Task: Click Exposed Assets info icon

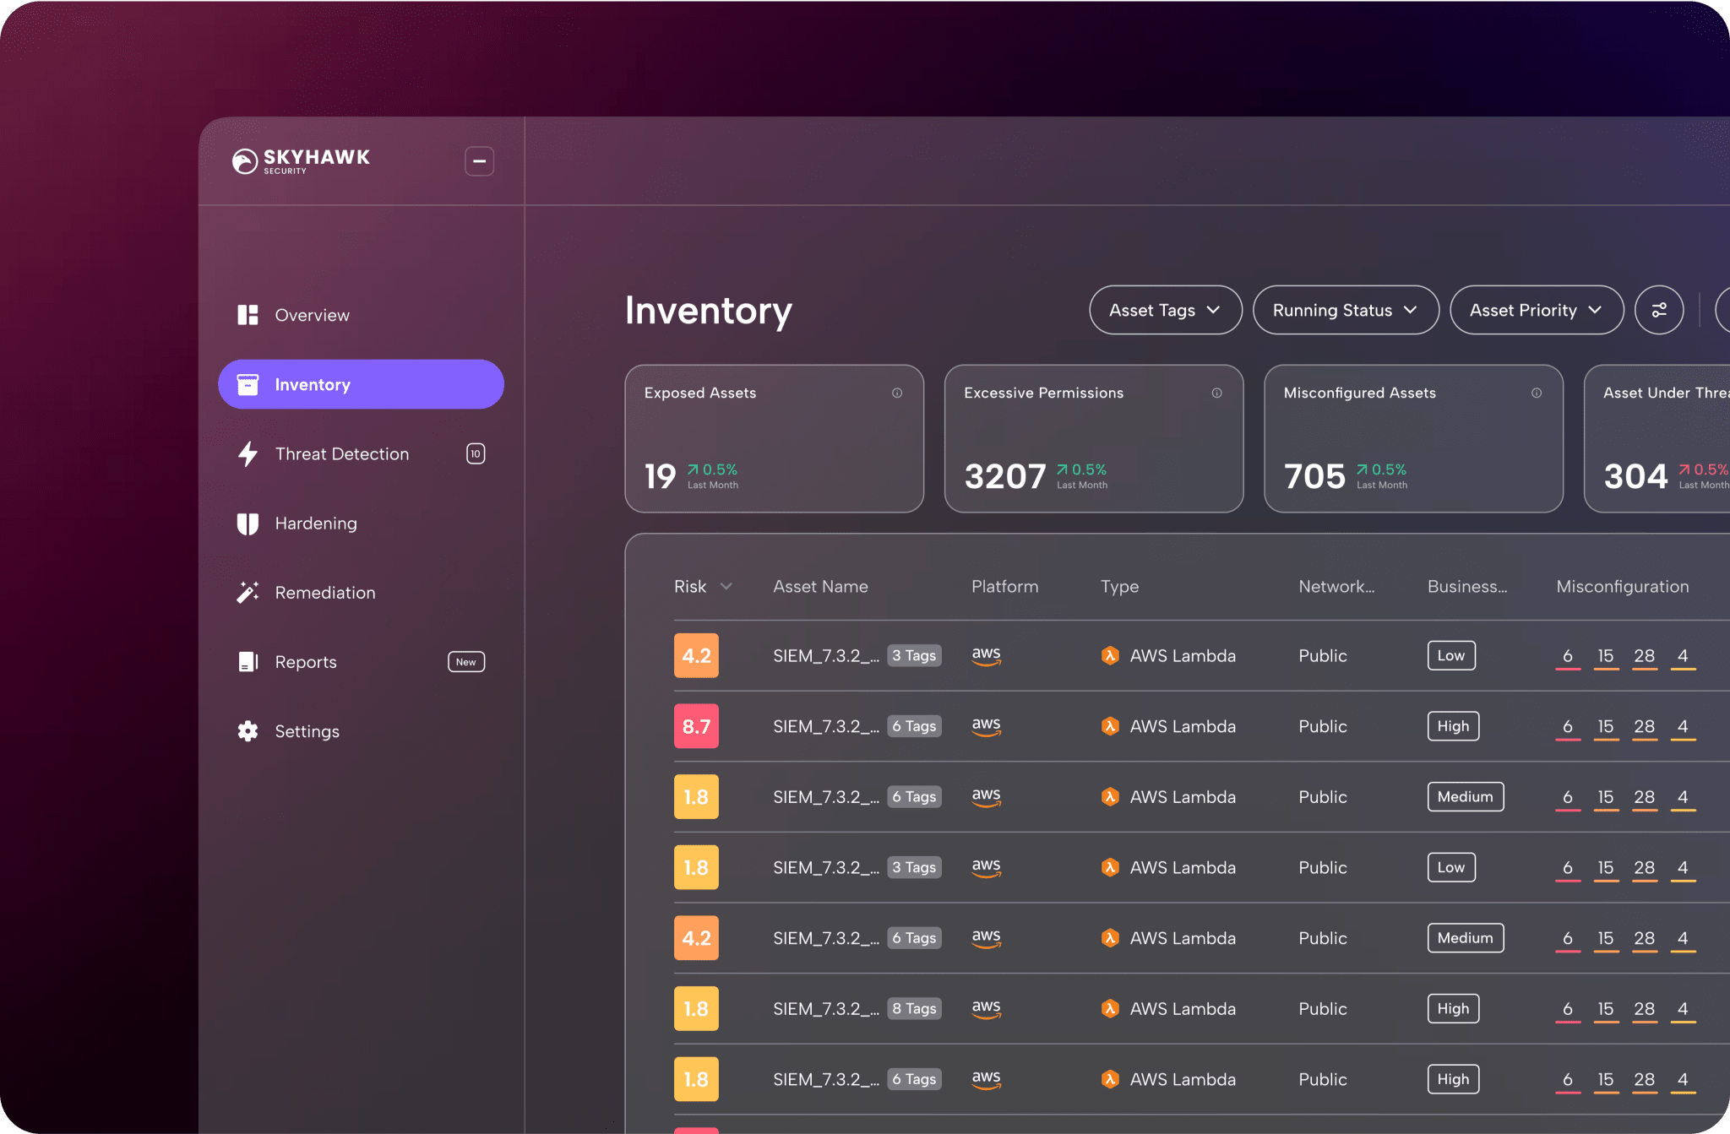Action: [897, 393]
